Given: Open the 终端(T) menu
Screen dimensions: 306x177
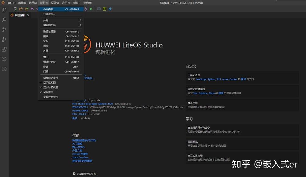Looking at the screenshot, I should (76, 3).
